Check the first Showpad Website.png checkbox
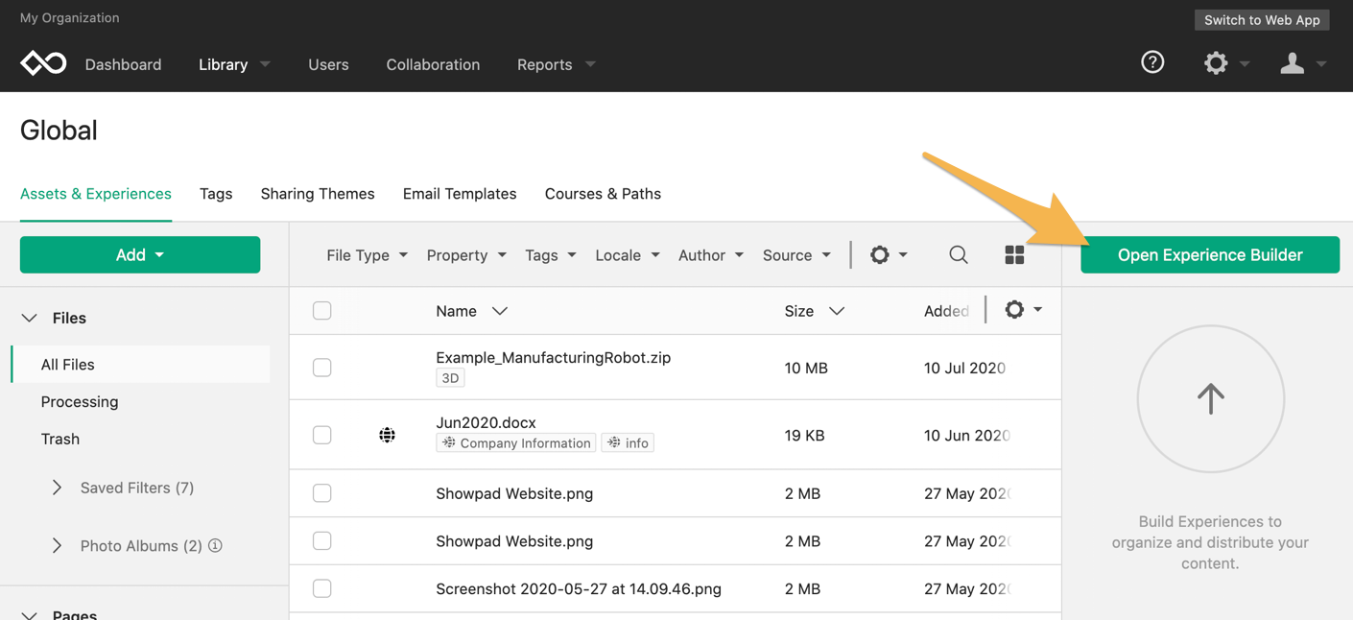This screenshot has height=620, width=1353. 322,493
